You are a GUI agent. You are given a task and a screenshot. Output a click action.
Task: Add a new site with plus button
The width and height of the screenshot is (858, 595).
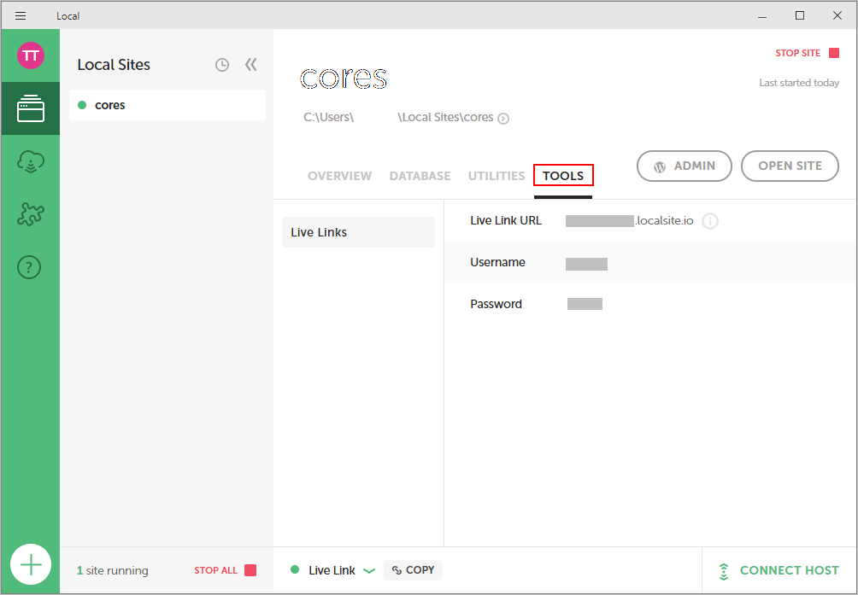click(x=31, y=564)
